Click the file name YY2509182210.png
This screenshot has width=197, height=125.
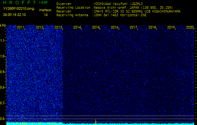coord(18,9)
